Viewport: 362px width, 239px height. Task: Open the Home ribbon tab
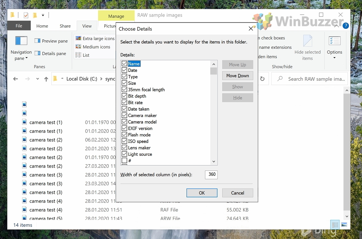tap(42, 26)
